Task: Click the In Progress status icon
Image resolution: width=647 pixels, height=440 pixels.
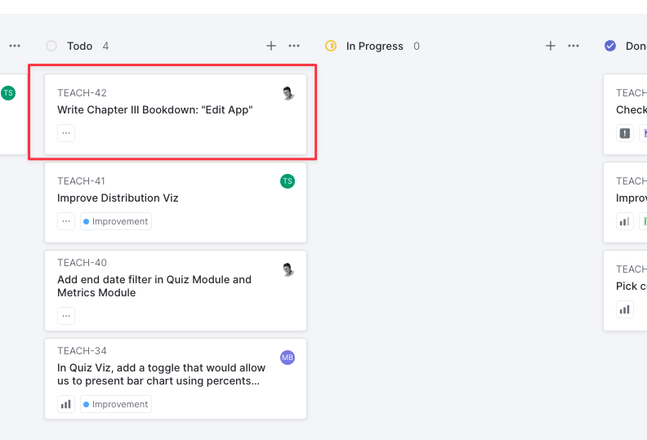Action: click(x=331, y=46)
